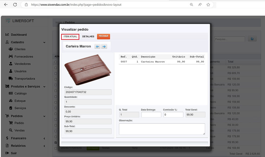Click Início breadcrumb link
The height and width of the screenshot is (157, 265).
click(x=59, y=22)
